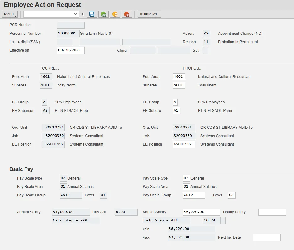The height and width of the screenshot is (250, 294).
Task: Click the proposed Annual Salary 56,220.00 field
Action: pos(201,212)
